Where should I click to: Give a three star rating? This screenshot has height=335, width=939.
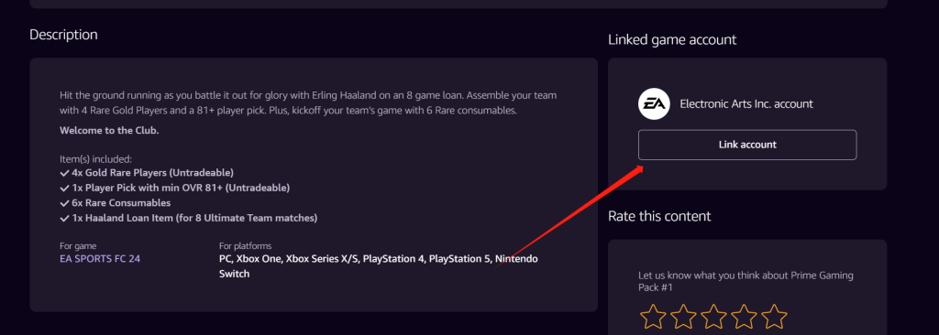[x=713, y=317]
